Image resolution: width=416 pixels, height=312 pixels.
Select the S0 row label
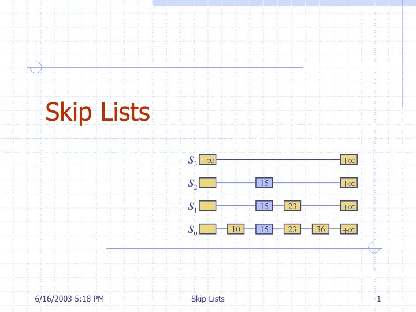(192, 229)
